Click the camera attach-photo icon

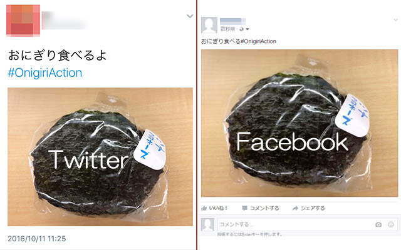[x=378, y=224]
